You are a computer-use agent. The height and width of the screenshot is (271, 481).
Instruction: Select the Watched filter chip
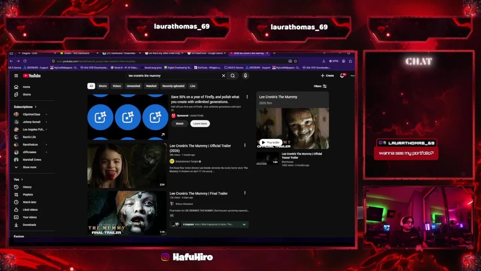point(151,86)
